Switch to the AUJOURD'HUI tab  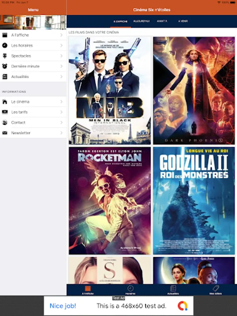141,21
